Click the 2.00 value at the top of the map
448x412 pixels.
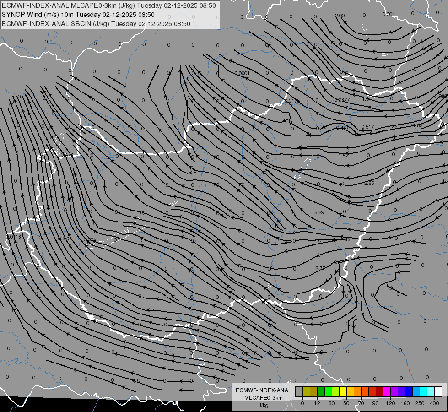pos(340,16)
